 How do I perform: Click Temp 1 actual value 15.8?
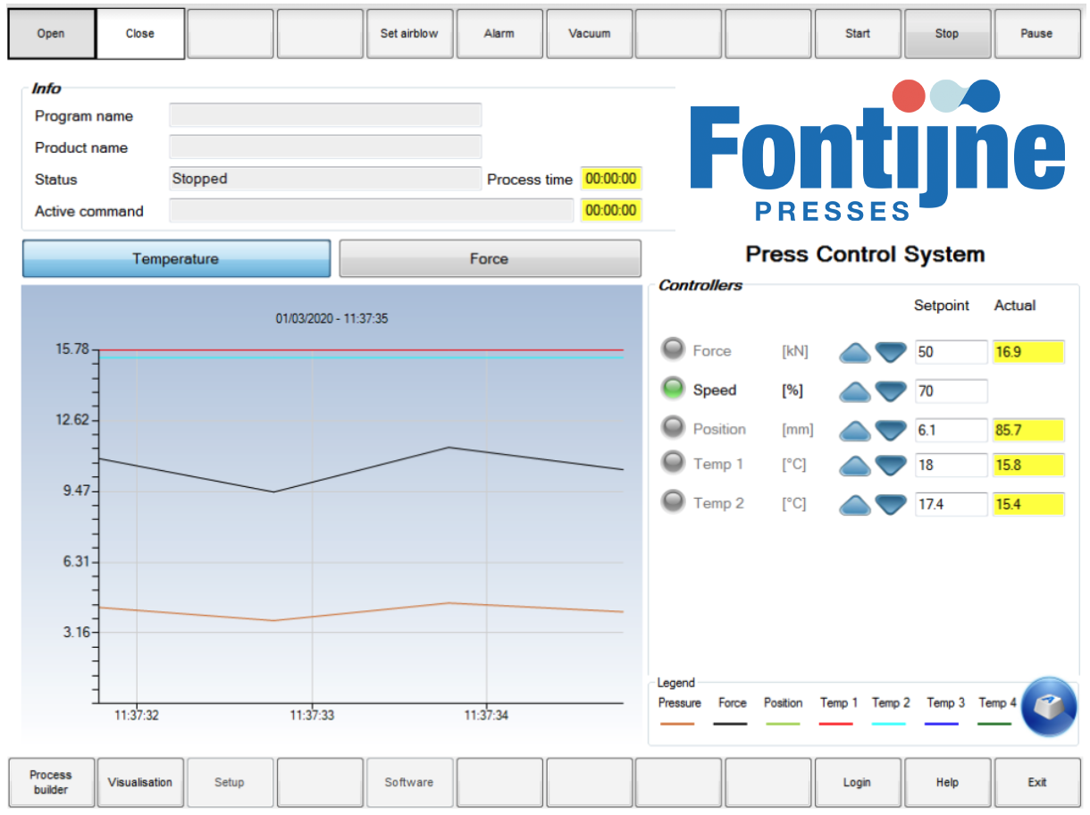point(1028,466)
